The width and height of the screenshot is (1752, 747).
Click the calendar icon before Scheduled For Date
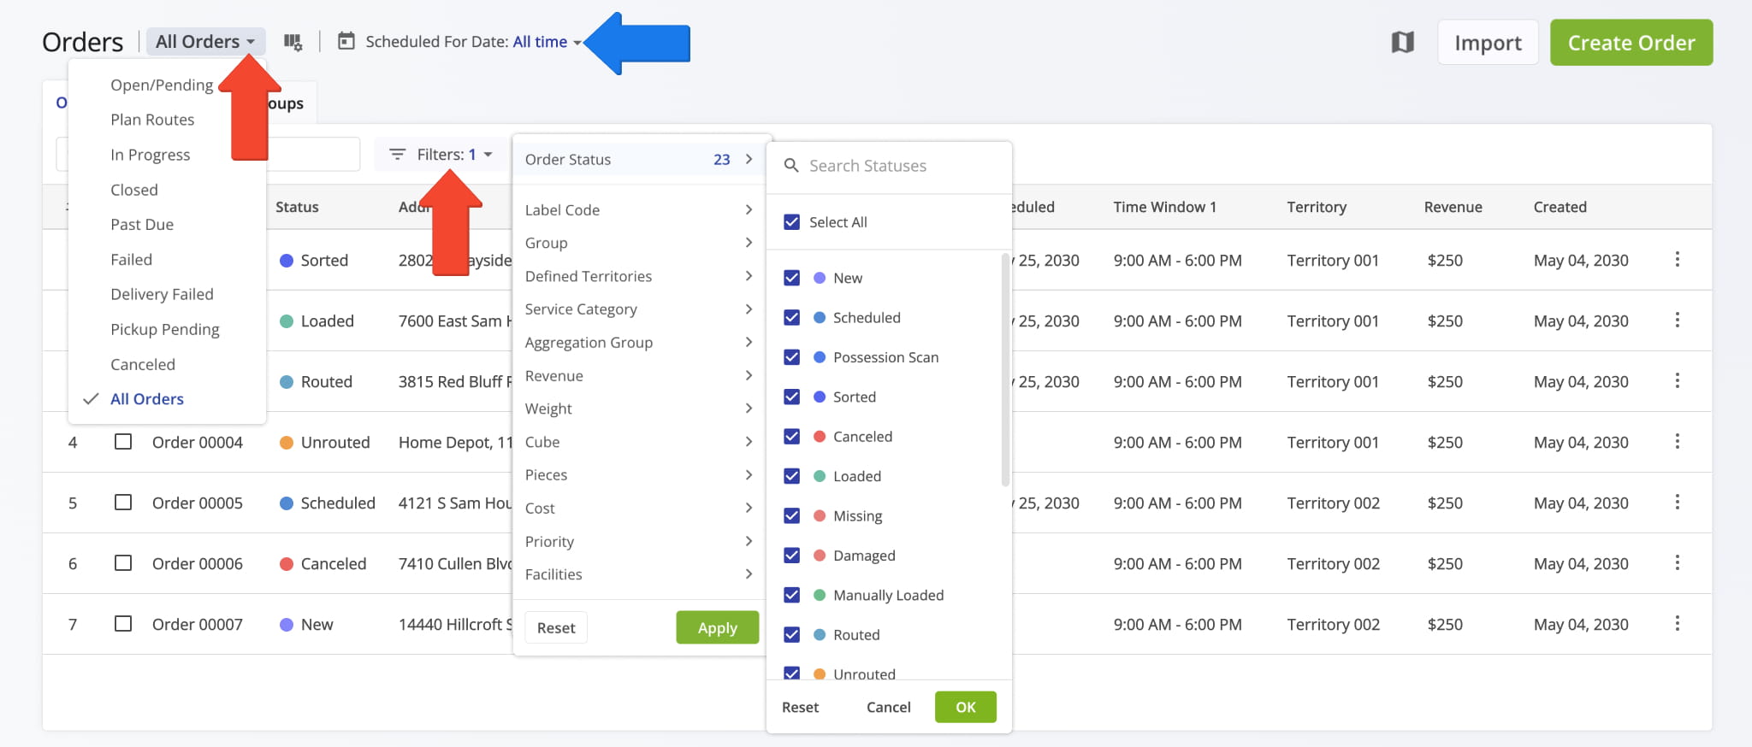tap(346, 41)
